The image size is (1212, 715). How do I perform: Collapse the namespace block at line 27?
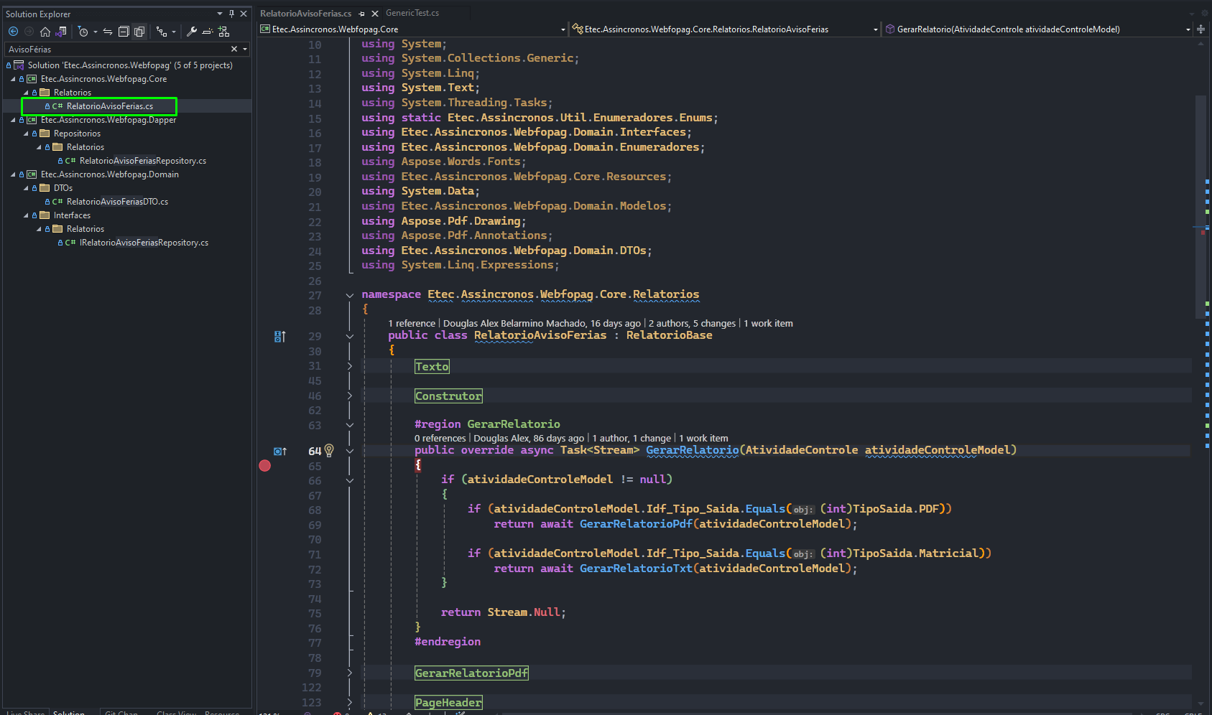(350, 295)
